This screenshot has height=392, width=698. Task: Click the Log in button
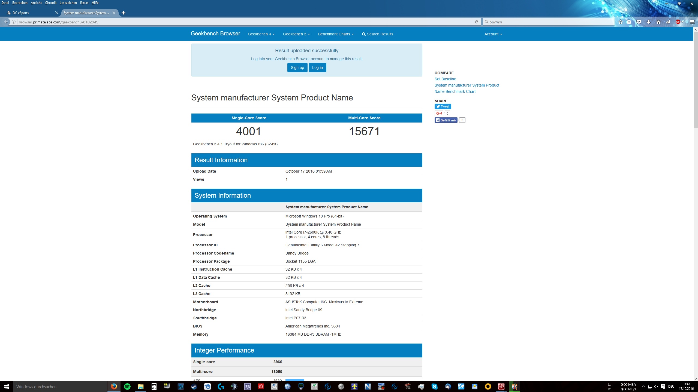[x=317, y=68]
